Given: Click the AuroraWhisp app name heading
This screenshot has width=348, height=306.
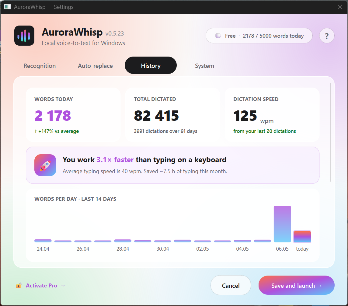Looking at the screenshot, I should (72, 32).
